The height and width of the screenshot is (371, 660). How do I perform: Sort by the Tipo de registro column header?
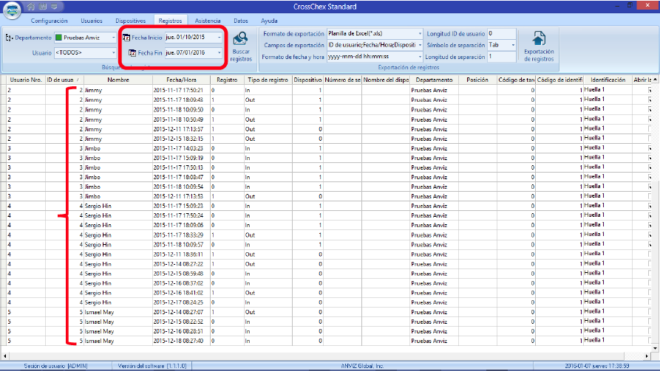tap(268, 80)
